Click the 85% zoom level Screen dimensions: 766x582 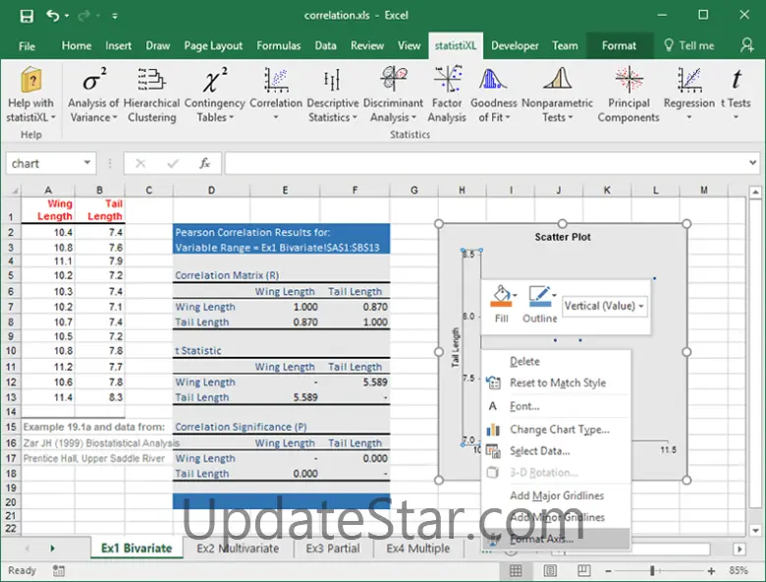739,571
